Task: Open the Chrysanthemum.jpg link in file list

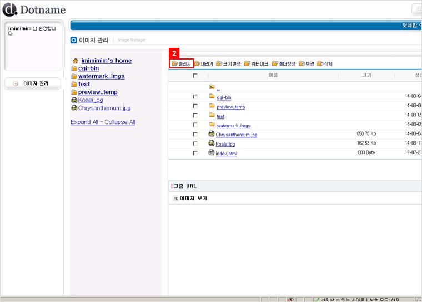Action: pos(236,135)
